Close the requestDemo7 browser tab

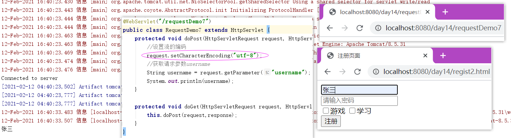428,12
